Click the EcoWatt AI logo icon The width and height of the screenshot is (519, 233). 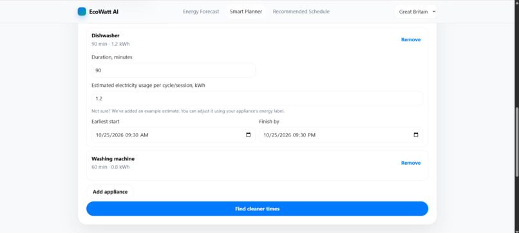click(82, 12)
